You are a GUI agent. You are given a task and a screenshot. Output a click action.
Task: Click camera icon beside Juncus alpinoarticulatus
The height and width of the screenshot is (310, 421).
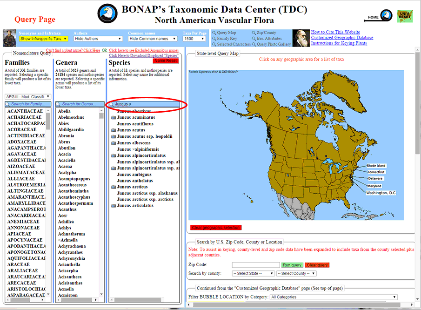114,155
